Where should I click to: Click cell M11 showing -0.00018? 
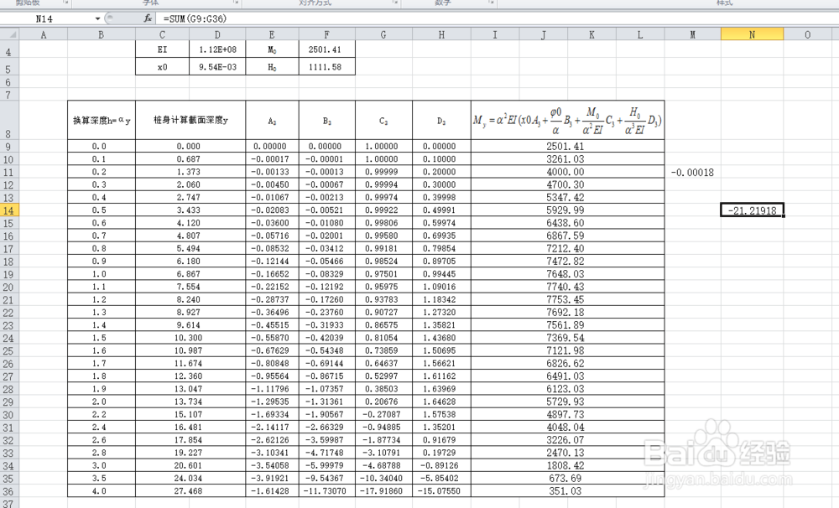[x=692, y=172]
